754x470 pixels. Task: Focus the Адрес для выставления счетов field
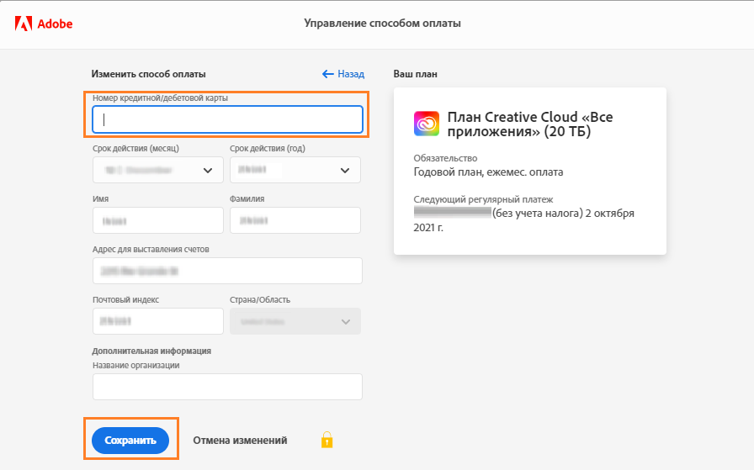(x=227, y=271)
